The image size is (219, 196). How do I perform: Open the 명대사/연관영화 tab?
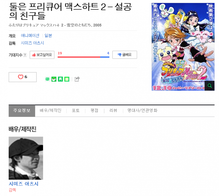coord(142,111)
